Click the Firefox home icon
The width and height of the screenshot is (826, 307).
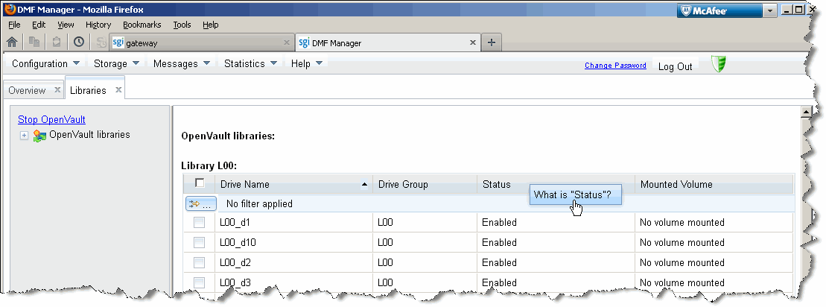(12, 42)
